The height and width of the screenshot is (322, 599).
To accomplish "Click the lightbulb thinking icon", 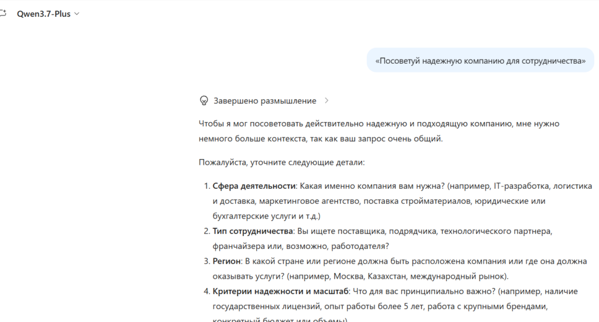I will tap(204, 101).
